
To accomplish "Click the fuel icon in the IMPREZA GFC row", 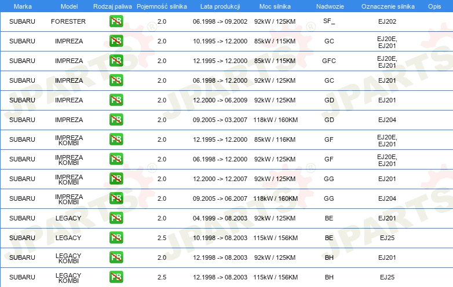I will click(x=116, y=61).
